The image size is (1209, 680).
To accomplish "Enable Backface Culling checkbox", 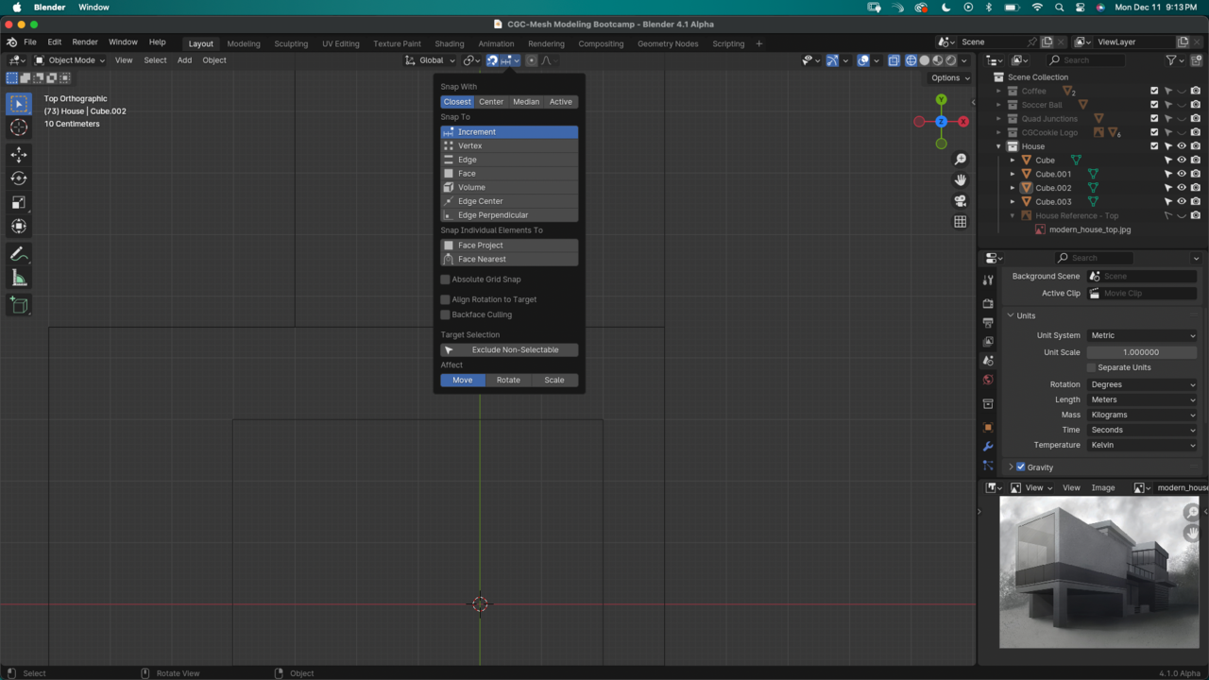I will (x=446, y=314).
